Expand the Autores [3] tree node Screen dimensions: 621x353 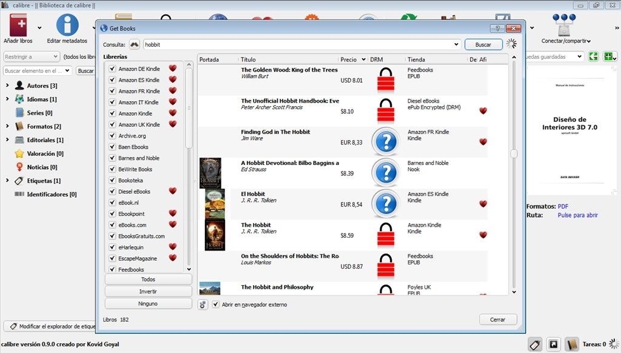7,86
